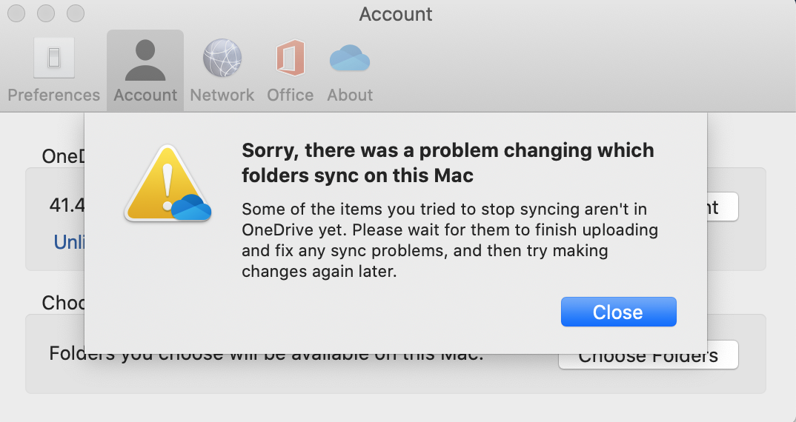This screenshot has height=422, width=796.
Task: Open the Preferences switch icon
Action: [53, 58]
